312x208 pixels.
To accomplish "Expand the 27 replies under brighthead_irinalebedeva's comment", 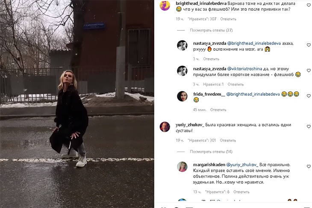I will tap(211, 30).
